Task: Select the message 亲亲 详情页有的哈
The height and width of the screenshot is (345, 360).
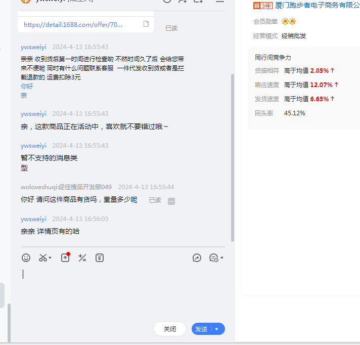Action: (x=50, y=231)
